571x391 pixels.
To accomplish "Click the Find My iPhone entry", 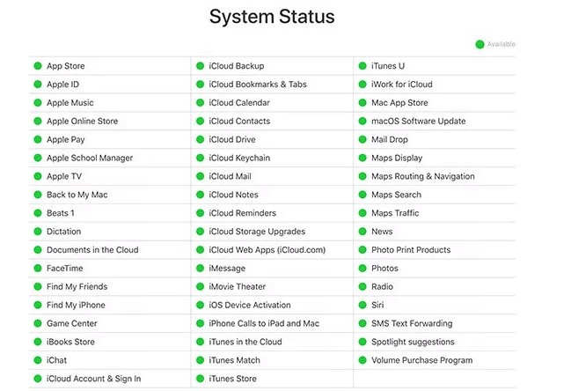I will (76, 306).
